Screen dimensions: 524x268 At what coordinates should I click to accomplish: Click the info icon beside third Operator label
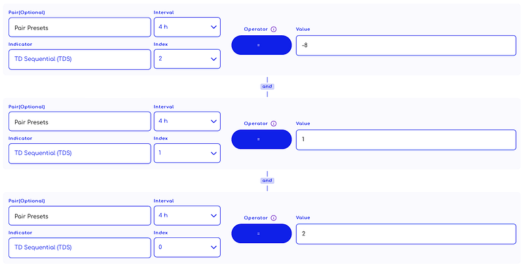tap(273, 218)
